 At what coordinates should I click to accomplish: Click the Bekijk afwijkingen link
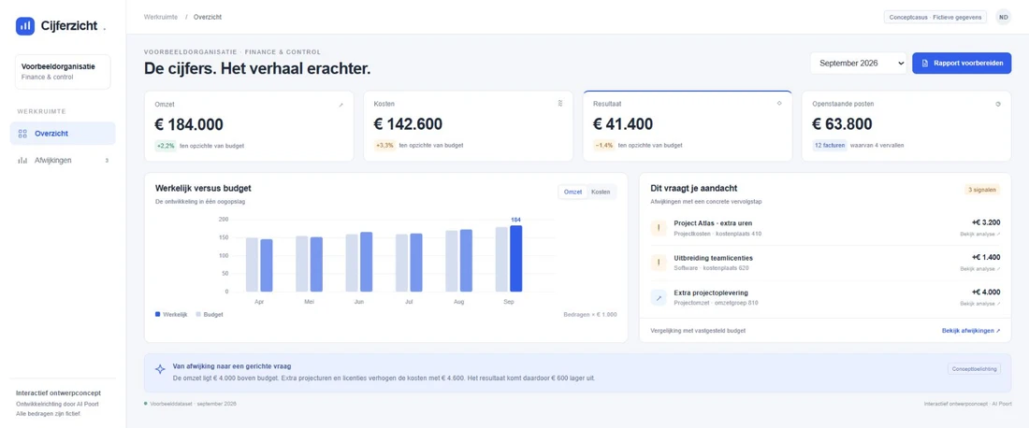(x=971, y=331)
